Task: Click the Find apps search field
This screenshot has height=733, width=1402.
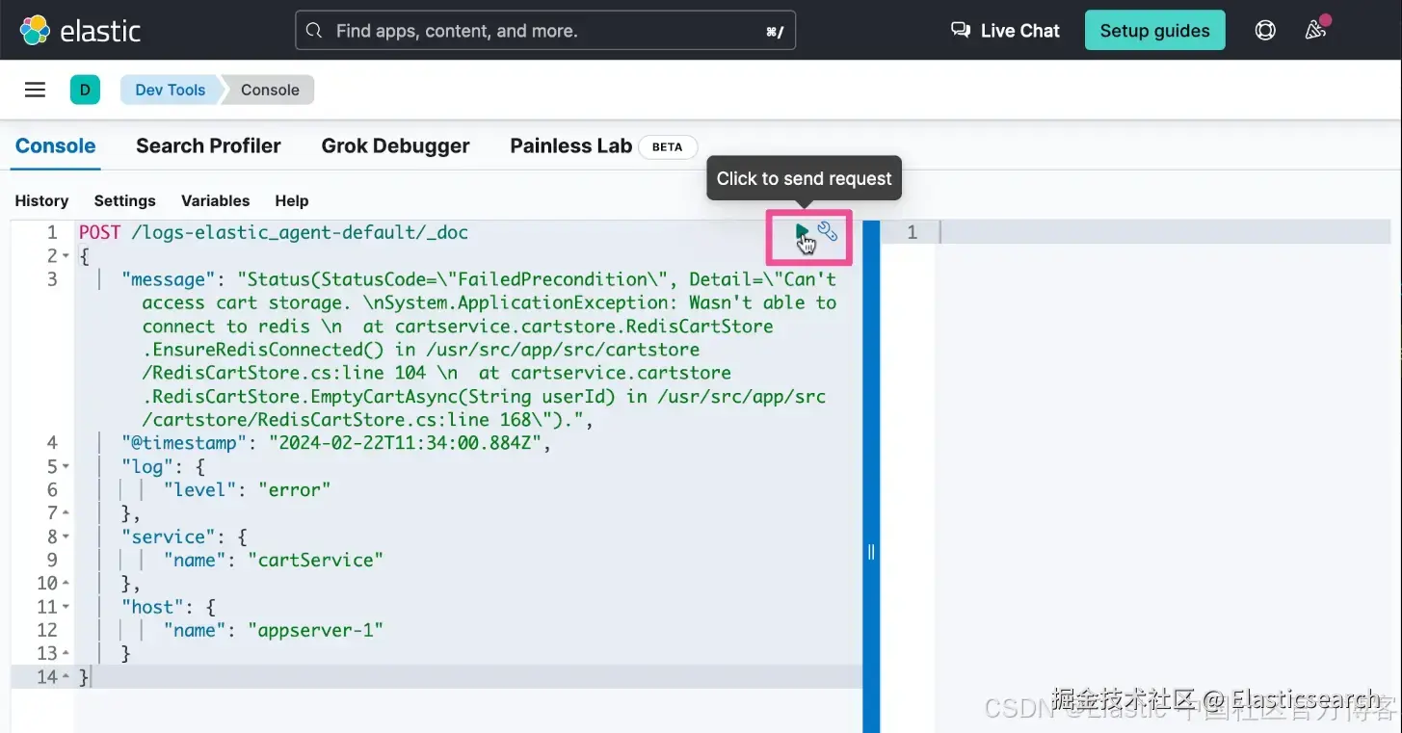Action: [545, 31]
